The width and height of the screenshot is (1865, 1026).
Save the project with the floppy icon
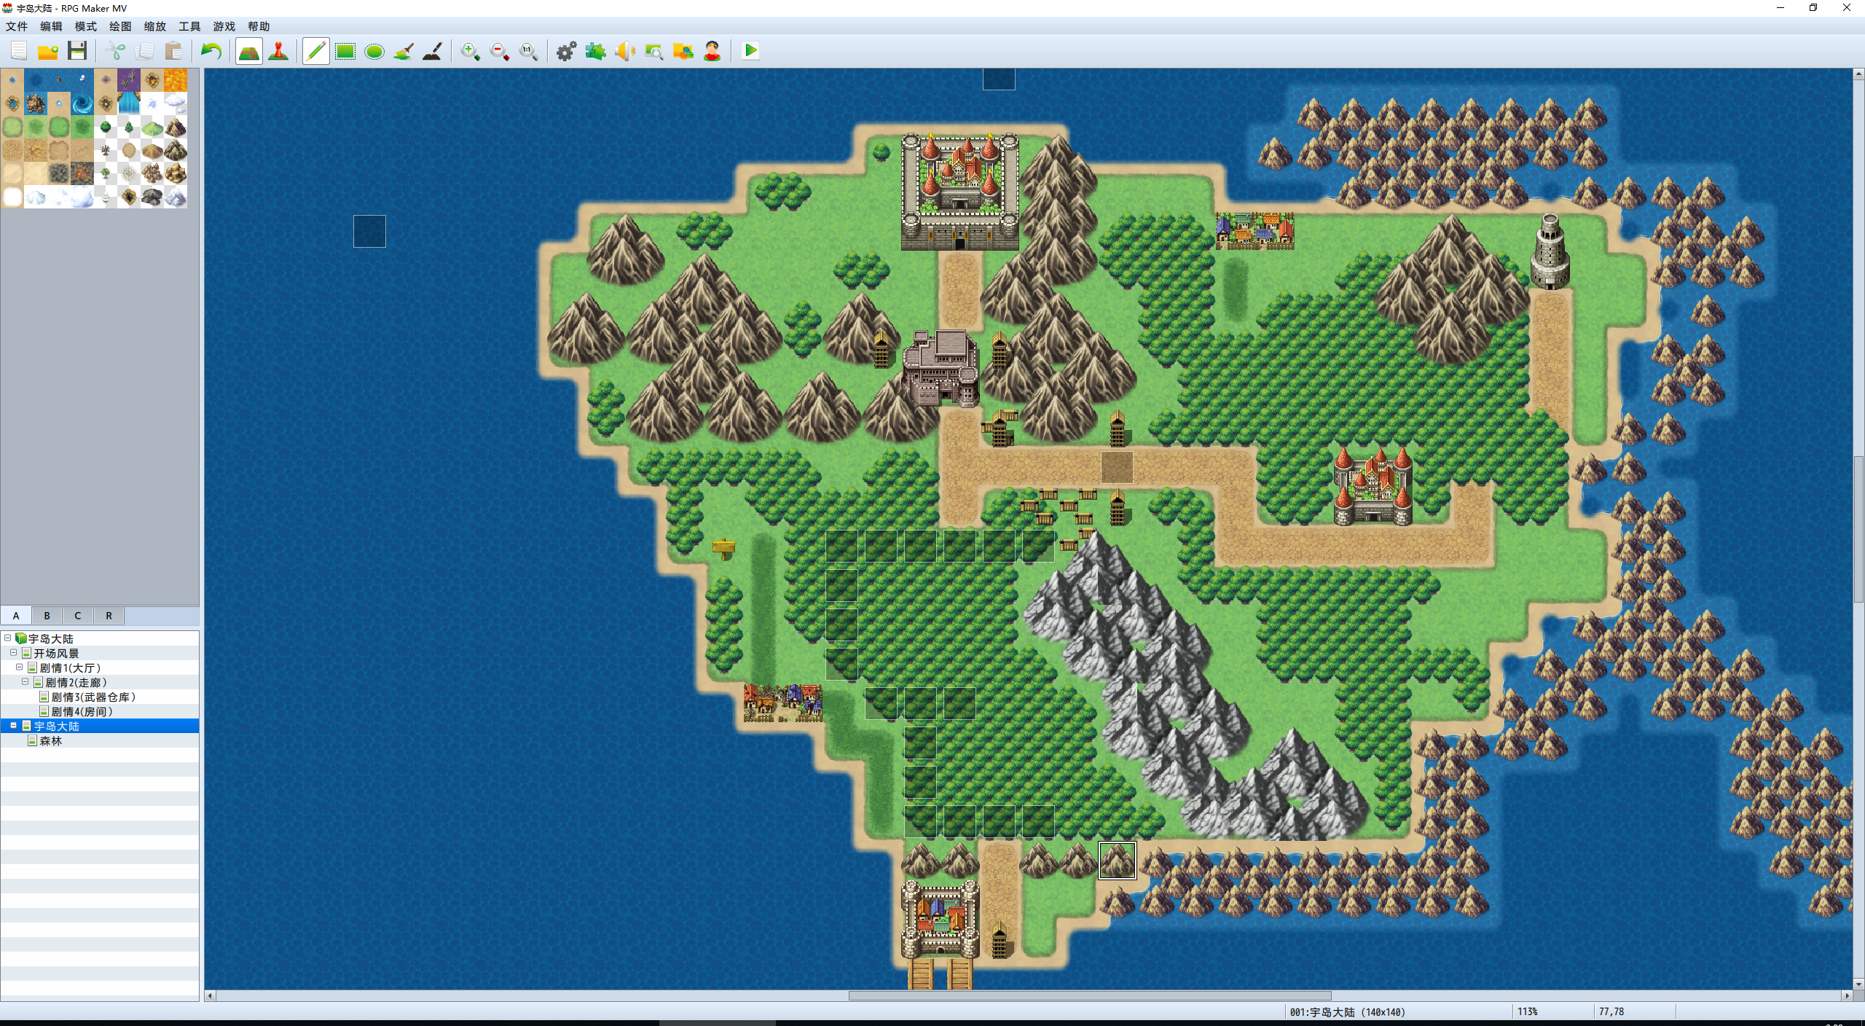(77, 51)
